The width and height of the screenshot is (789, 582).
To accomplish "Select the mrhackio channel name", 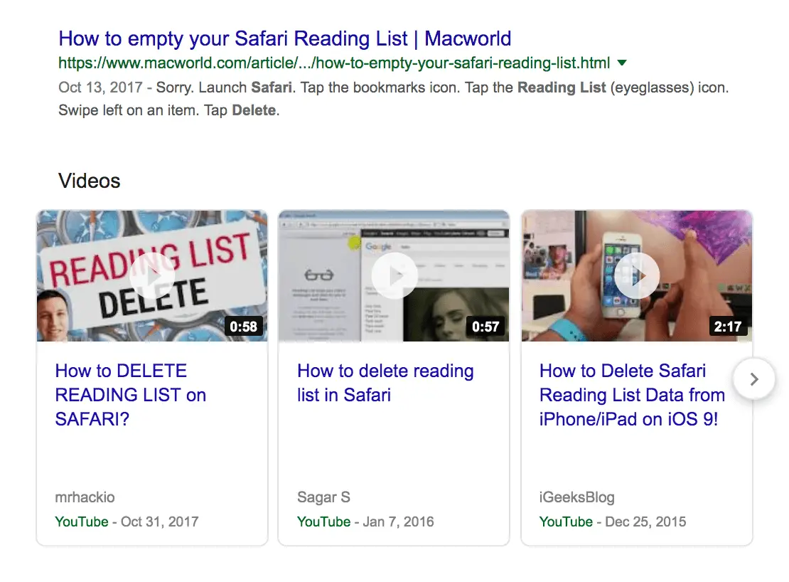I will (84, 497).
